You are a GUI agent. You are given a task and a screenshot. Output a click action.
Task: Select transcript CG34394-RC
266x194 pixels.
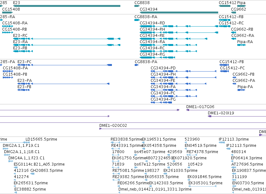[x=168, y=51]
